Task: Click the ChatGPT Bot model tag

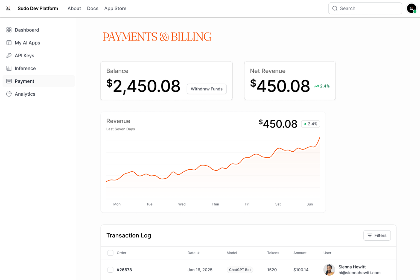Action: click(240, 270)
